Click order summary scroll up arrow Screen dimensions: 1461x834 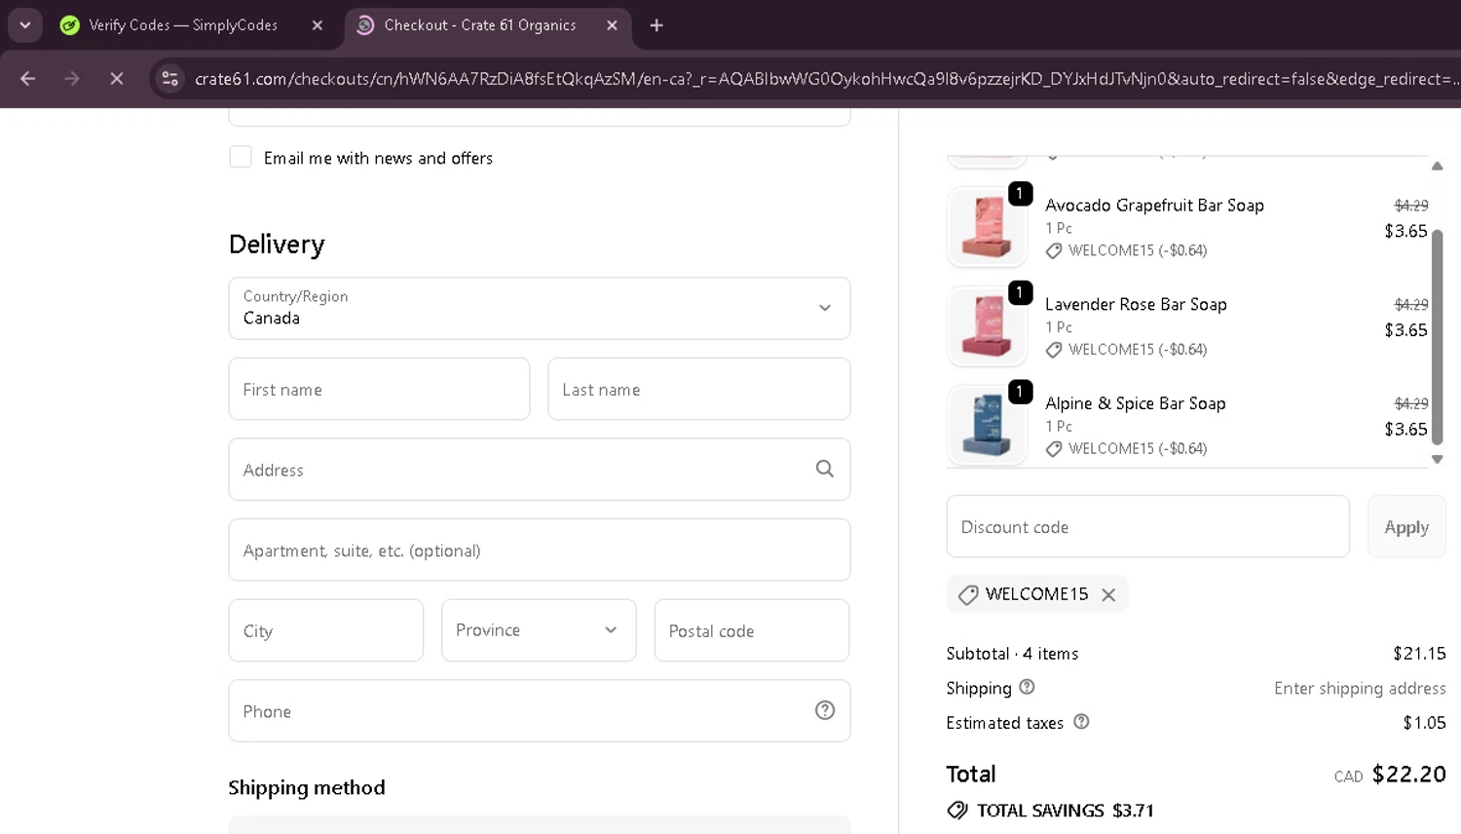1438,167
